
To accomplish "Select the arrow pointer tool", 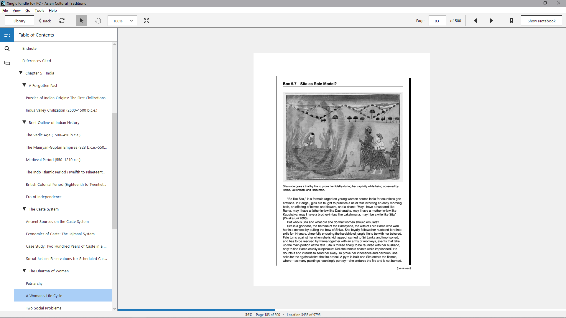I will coord(81,21).
